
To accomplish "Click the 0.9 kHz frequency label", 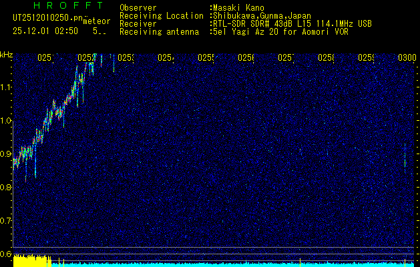I will click(6, 154).
